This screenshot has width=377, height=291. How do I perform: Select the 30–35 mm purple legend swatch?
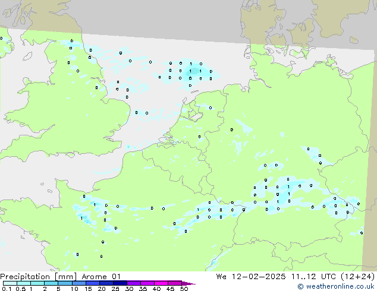(x=134, y=283)
